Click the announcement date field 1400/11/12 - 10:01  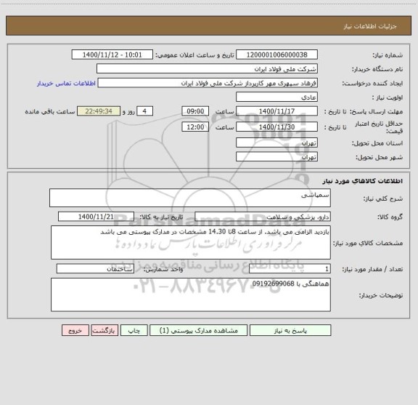tap(112, 55)
